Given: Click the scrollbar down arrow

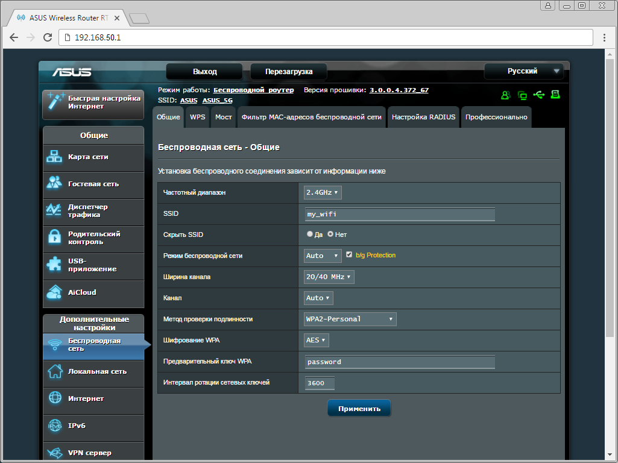Looking at the screenshot, I should point(610,455).
